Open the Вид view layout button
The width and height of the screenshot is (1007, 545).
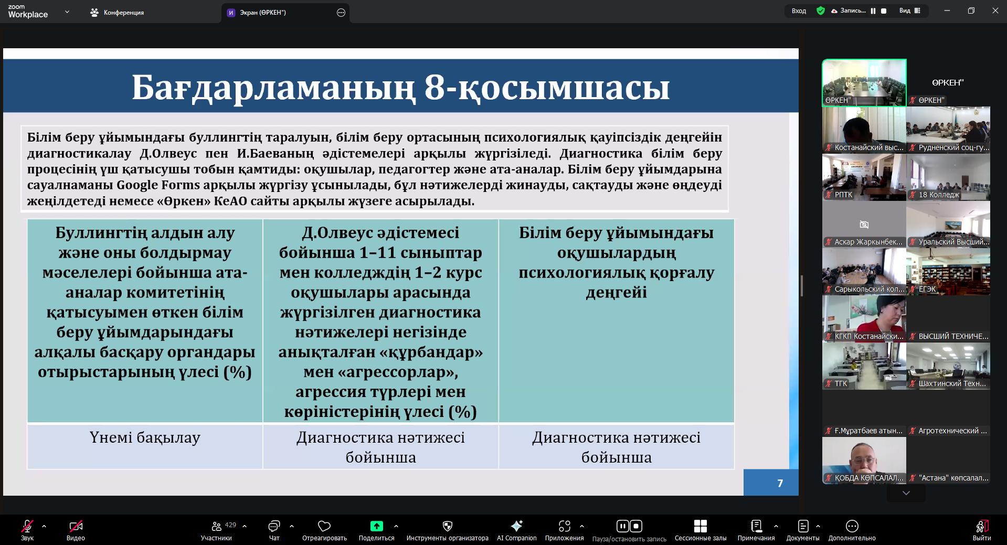pos(910,10)
